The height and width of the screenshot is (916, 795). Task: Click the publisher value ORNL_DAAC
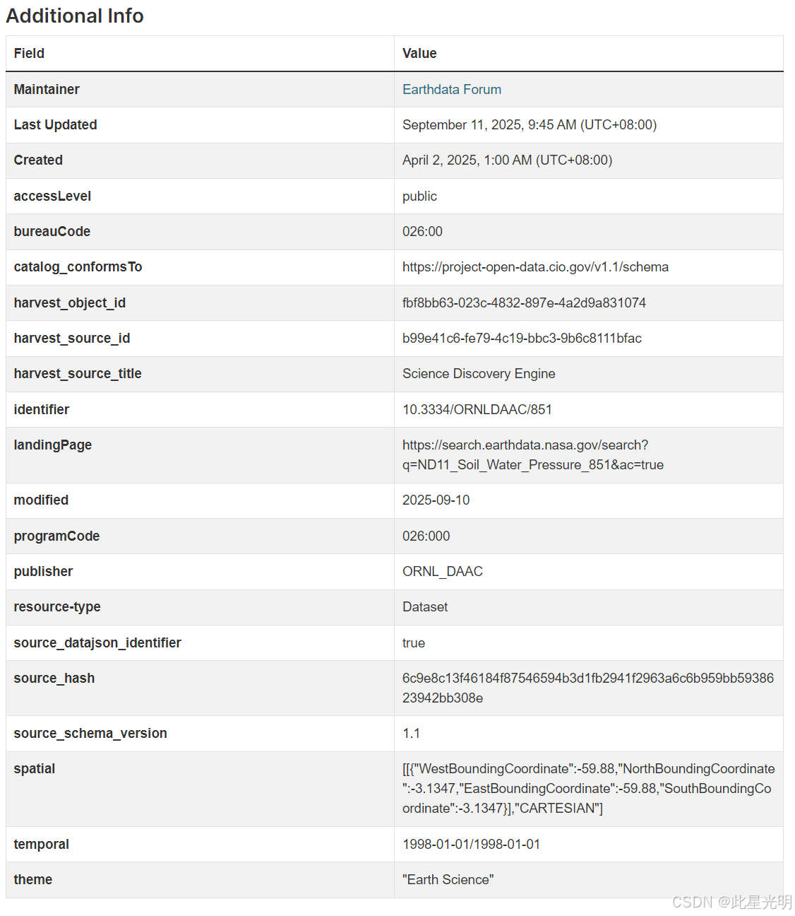click(443, 572)
